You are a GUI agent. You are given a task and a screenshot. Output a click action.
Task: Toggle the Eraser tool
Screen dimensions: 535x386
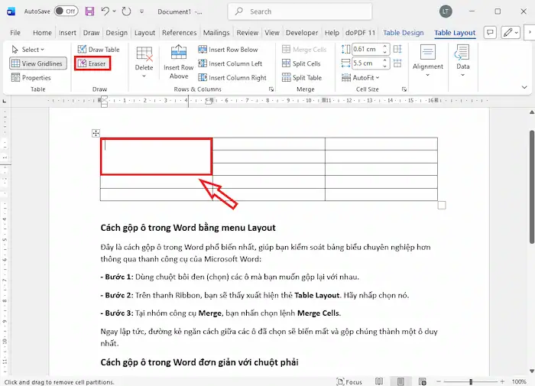tap(92, 63)
